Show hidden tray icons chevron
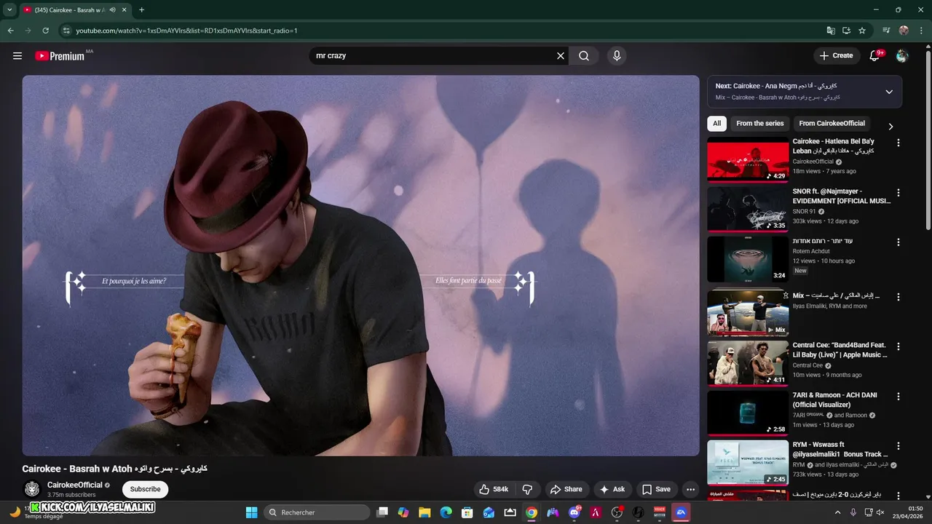This screenshot has width=932, height=524. pos(837,512)
